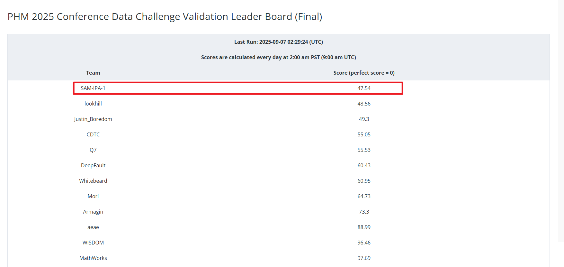This screenshot has width=564, height=267.
Task: Click the Justin_Boredom team name
Action: click(93, 119)
